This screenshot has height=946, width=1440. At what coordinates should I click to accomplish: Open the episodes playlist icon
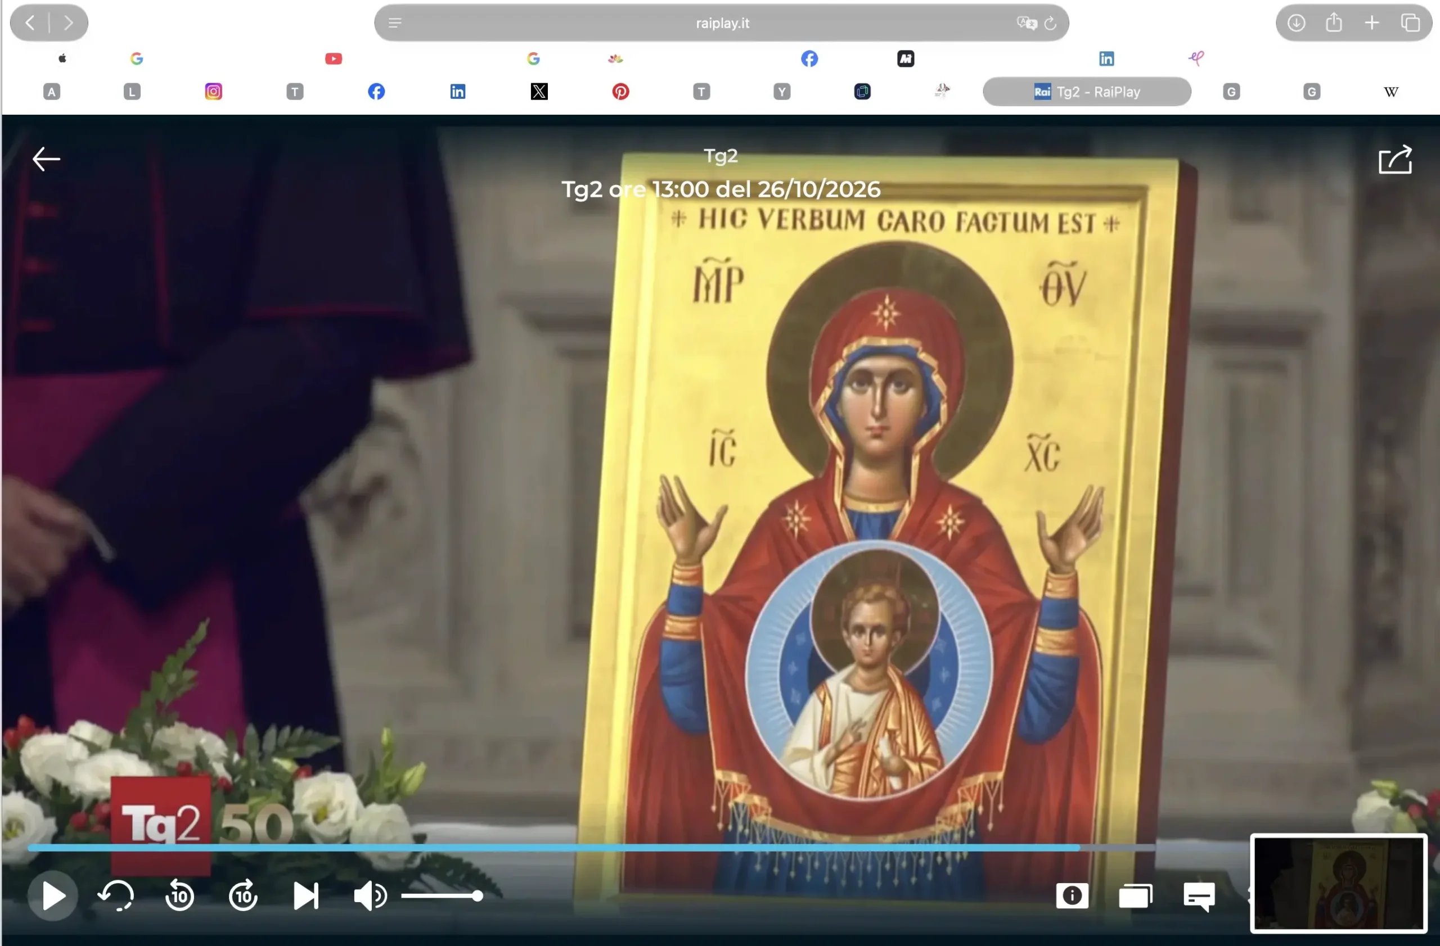pos(1136,896)
